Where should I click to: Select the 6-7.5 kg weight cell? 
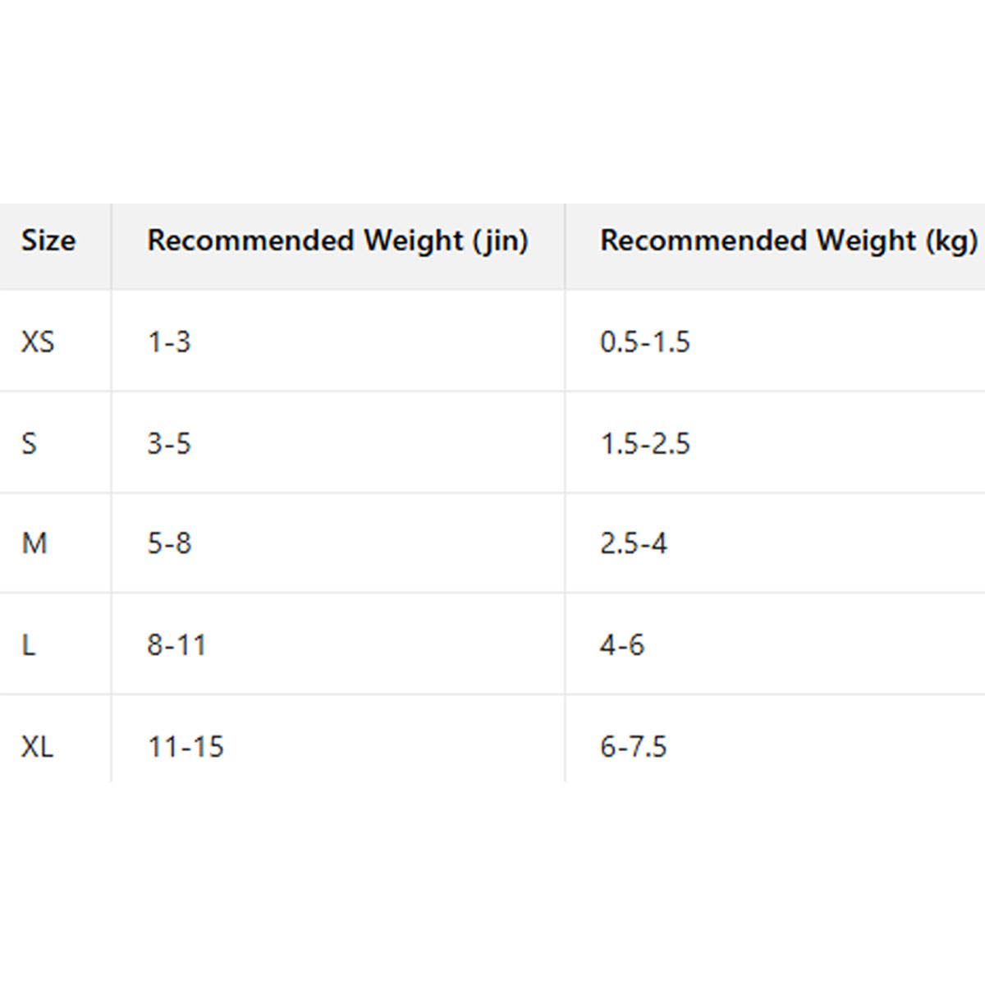point(634,747)
